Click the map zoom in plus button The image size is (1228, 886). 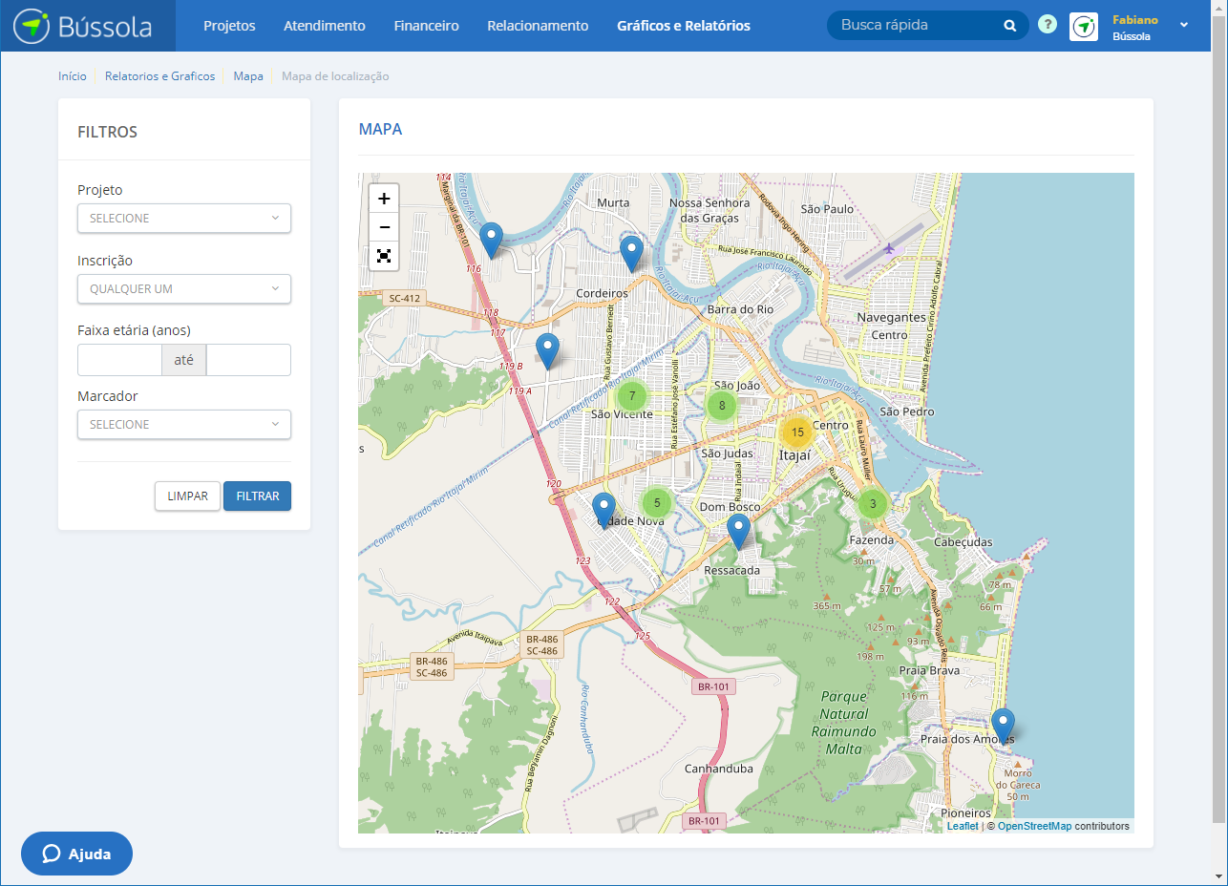(384, 199)
